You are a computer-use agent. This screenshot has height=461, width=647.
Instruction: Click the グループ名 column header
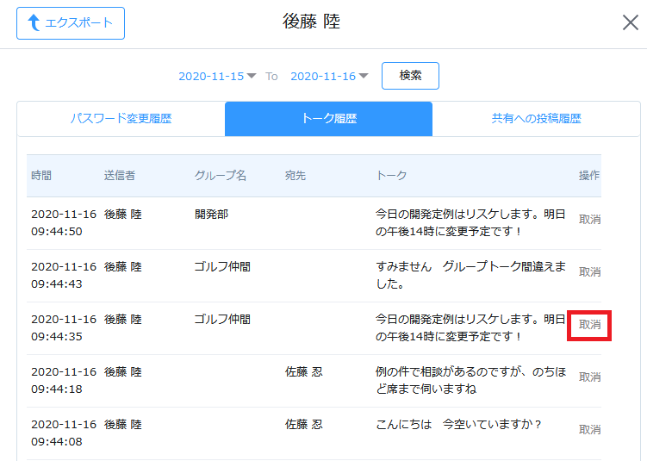pyautogui.click(x=221, y=176)
